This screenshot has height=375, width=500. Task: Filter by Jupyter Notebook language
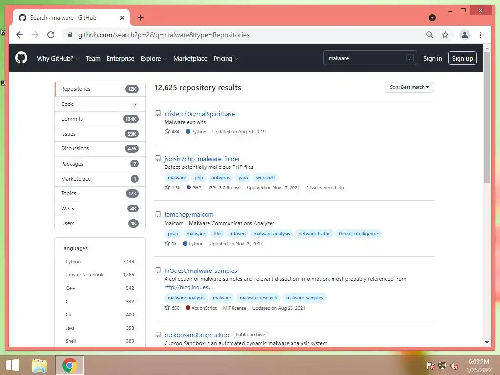pyautogui.click(x=100, y=275)
